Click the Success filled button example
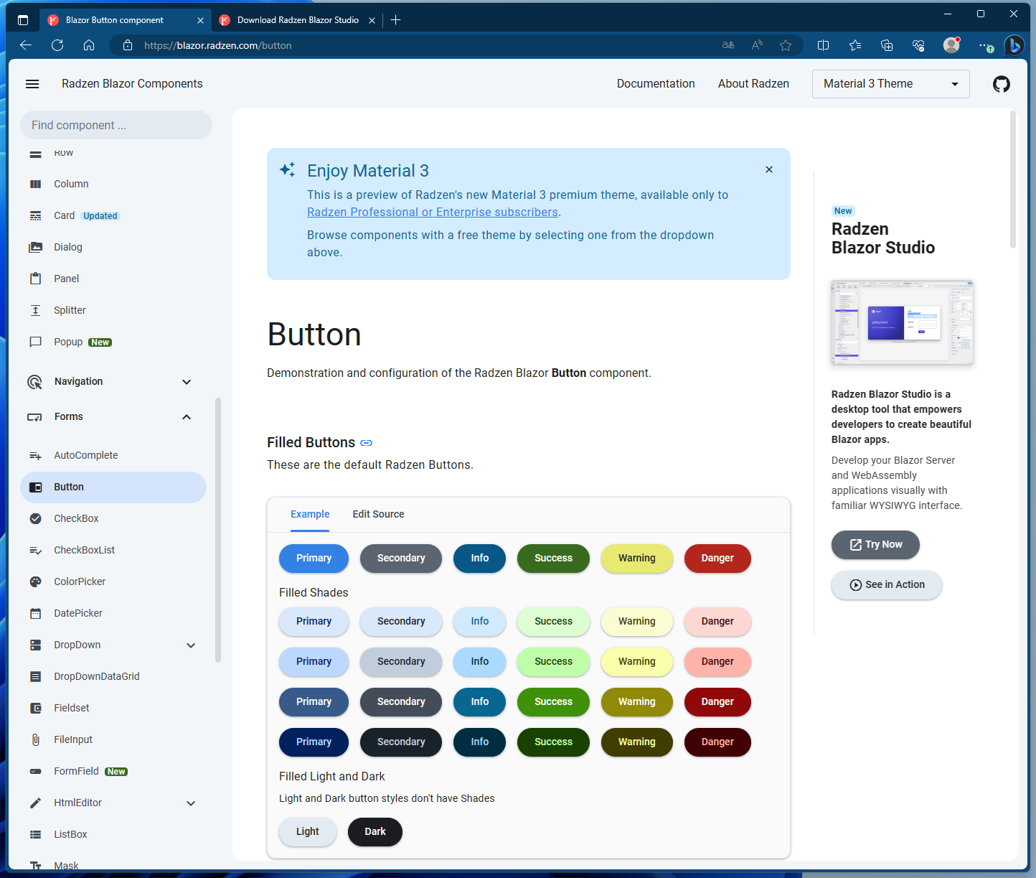 (553, 558)
